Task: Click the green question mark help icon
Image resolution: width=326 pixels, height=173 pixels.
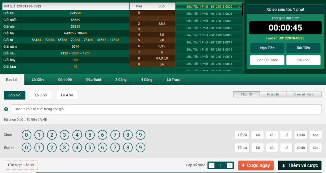Action: 6,109
